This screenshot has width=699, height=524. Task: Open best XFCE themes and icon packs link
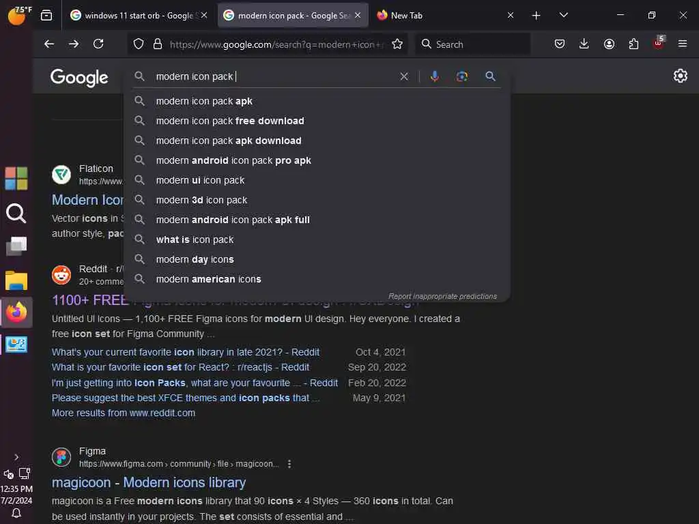[x=186, y=398]
